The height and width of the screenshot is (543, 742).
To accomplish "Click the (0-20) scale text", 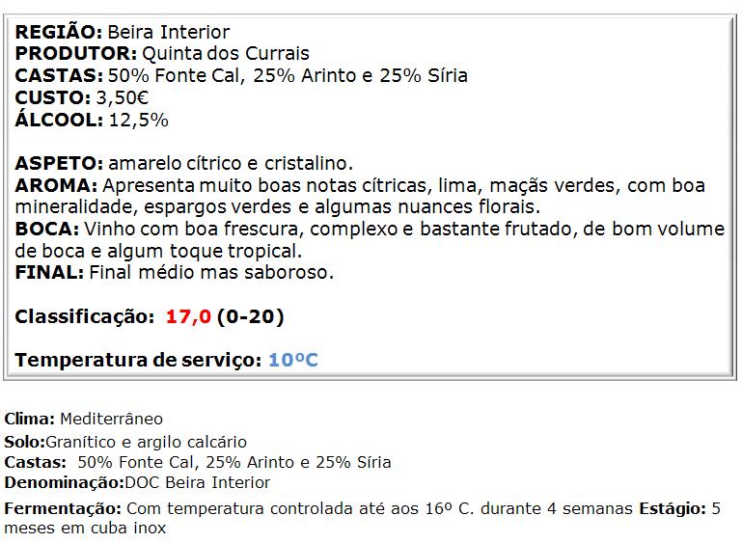I will click(x=250, y=316).
